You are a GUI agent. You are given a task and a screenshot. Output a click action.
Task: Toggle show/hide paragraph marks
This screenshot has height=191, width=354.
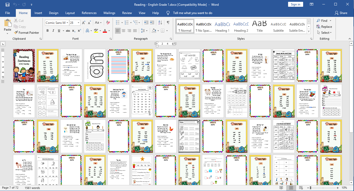[168, 23]
